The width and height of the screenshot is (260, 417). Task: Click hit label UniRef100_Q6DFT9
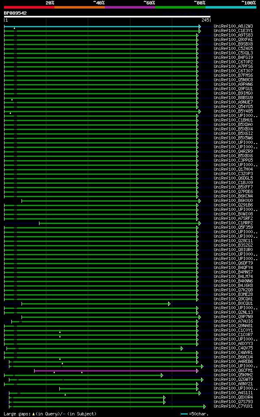[234, 263]
